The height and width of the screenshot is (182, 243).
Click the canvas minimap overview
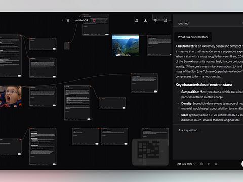150,152
